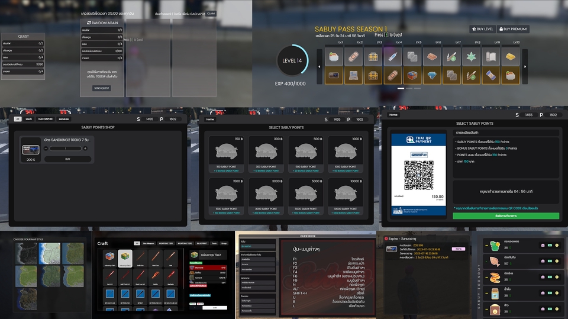Select the premium diamond reward icon
This screenshot has width=568, height=319.
(x=432, y=75)
